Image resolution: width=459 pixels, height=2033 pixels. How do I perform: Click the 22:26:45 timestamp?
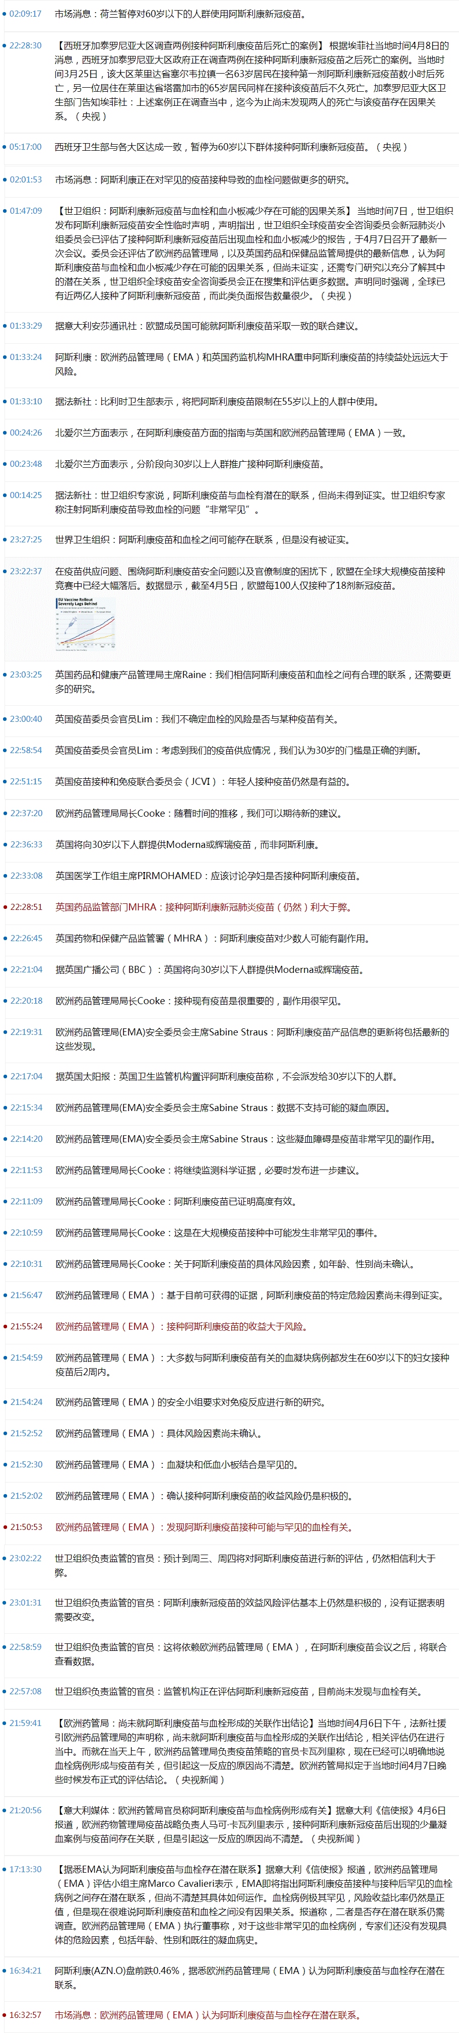coord(26,939)
